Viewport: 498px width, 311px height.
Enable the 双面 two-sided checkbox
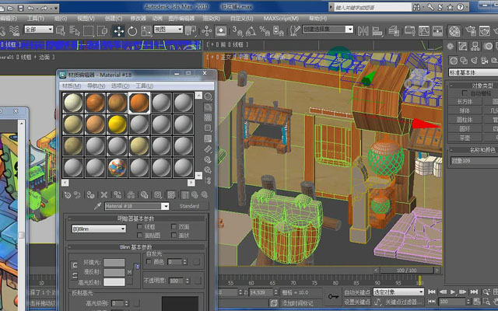(174, 226)
